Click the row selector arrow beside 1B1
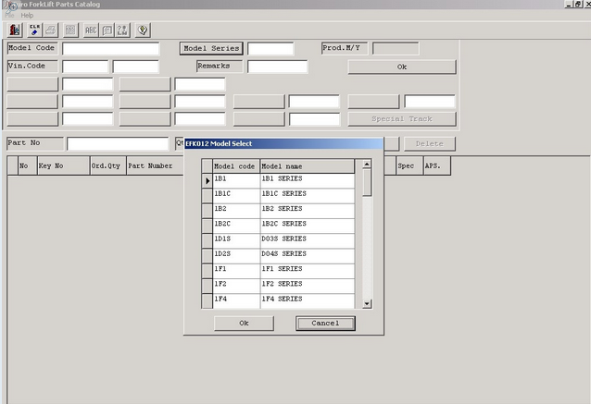The height and width of the screenshot is (404, 591). (207, 181)
